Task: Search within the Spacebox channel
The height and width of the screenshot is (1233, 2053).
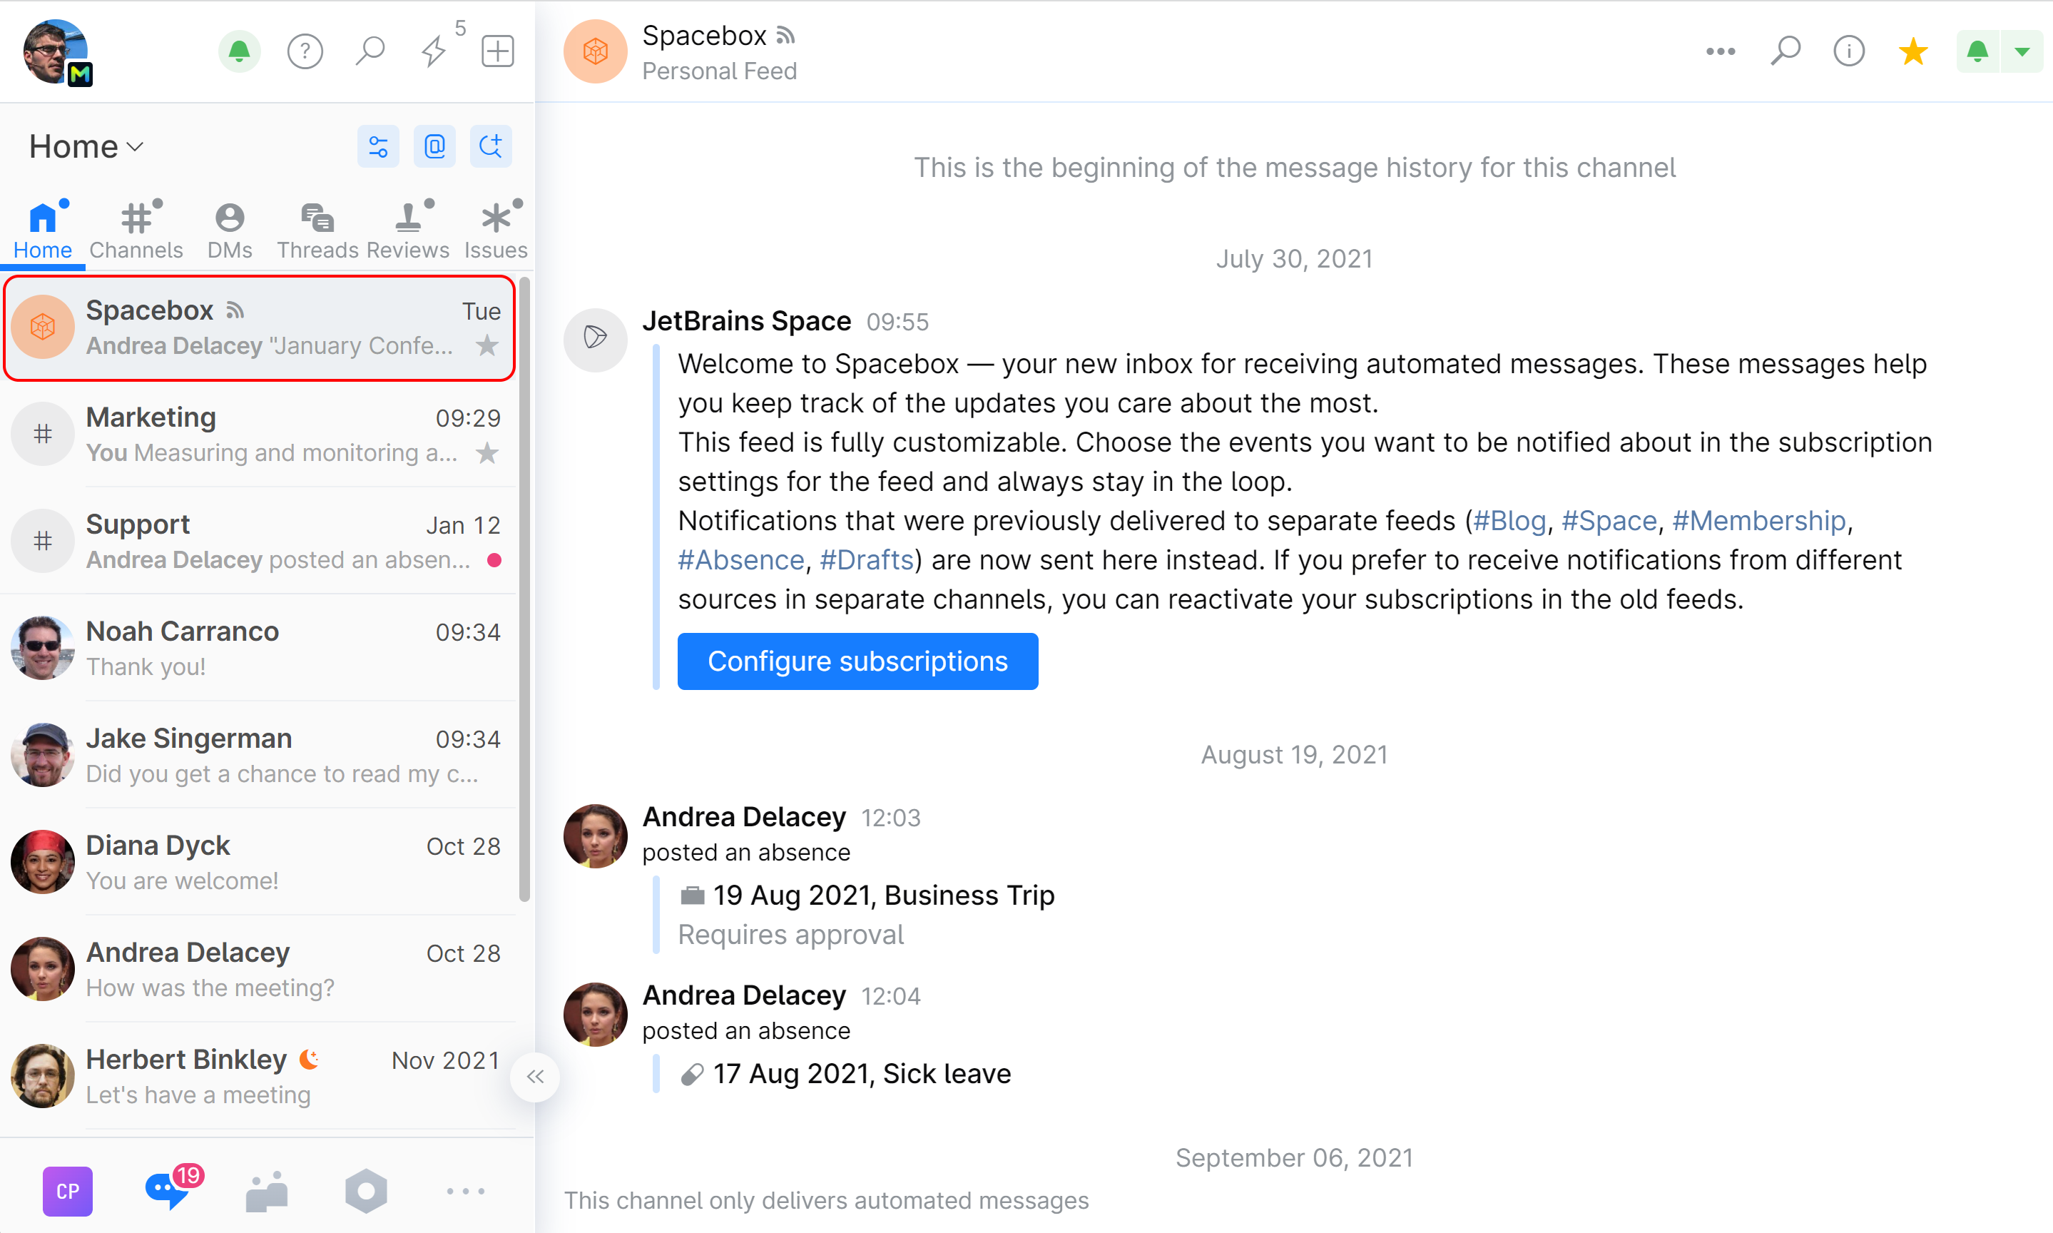Action: tap(1784, 51)
